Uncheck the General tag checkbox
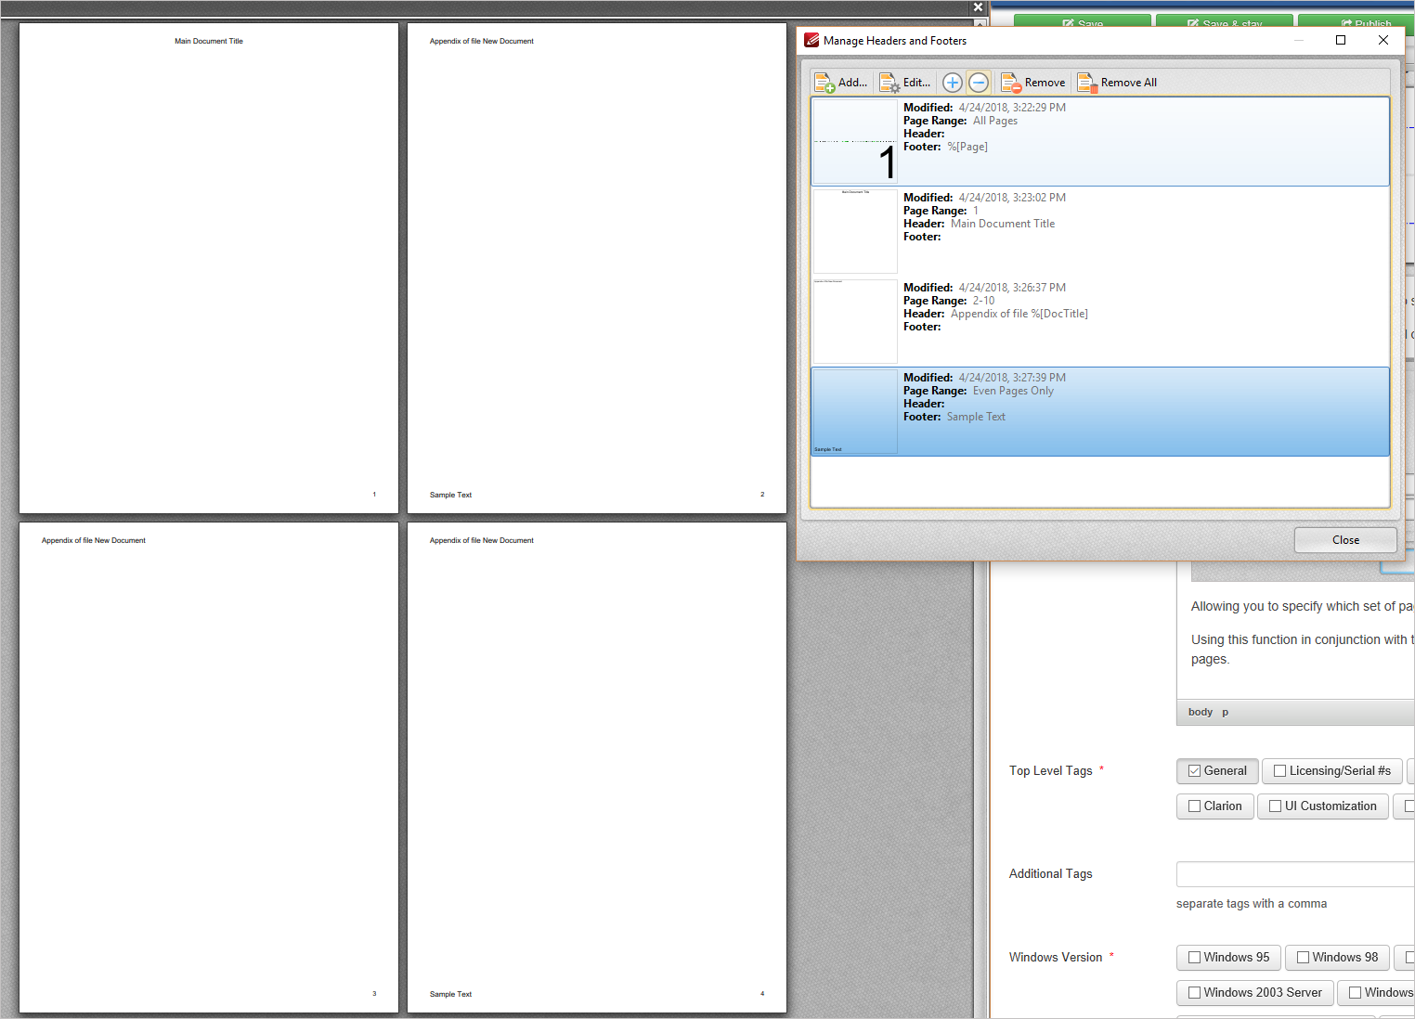1415x1019 pixels. point(1192,770)
